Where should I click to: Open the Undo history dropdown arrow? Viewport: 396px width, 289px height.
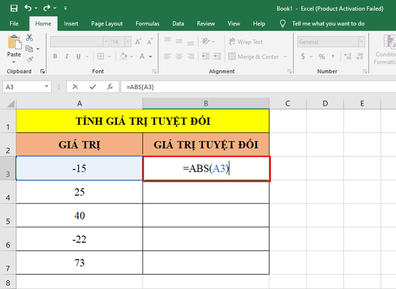pyautogui.click(x=36, y=8)
